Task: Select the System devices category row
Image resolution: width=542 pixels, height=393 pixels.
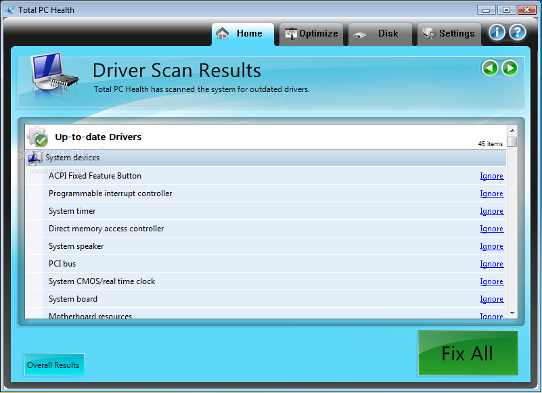Action: pyautogui.click(x=266, y=158)
